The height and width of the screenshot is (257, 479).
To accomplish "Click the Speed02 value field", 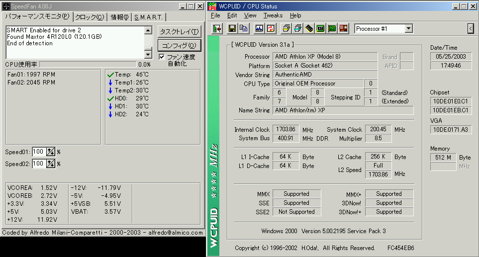I will (39, 164).
